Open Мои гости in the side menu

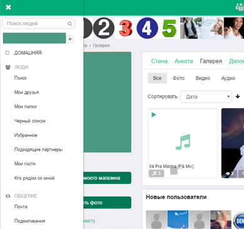click(x=25, y=164)
